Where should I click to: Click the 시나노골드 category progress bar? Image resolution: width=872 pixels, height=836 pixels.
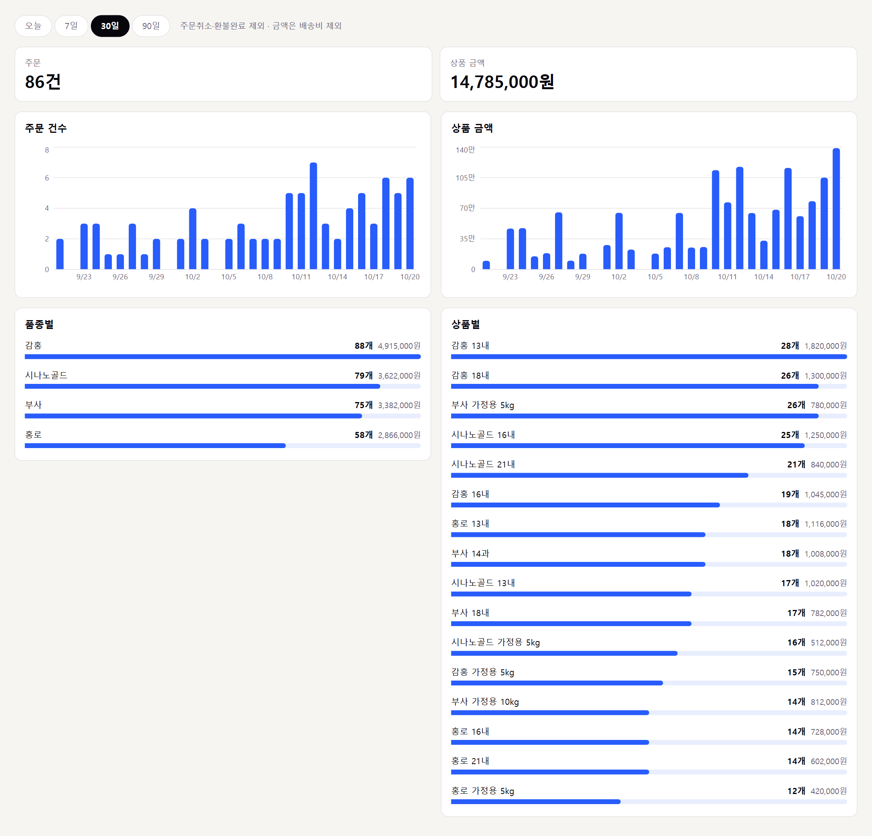[x=222, y=386]
